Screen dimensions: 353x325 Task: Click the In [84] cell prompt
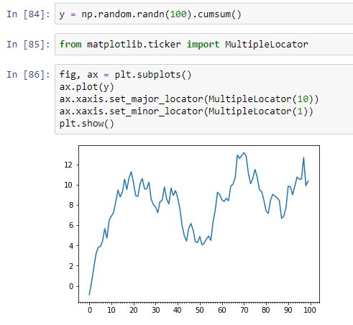28,14
